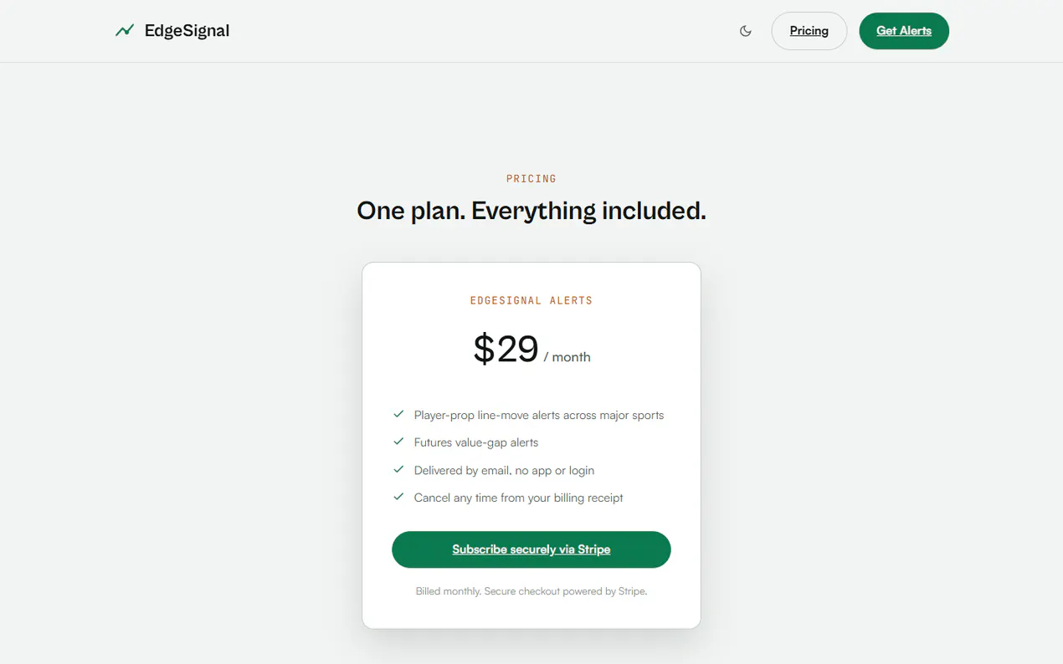This screenshot has width=1063, height=664.
Task: Click the EDGESIGNAL ALERTS plan label
Action: tap(531, 300)
